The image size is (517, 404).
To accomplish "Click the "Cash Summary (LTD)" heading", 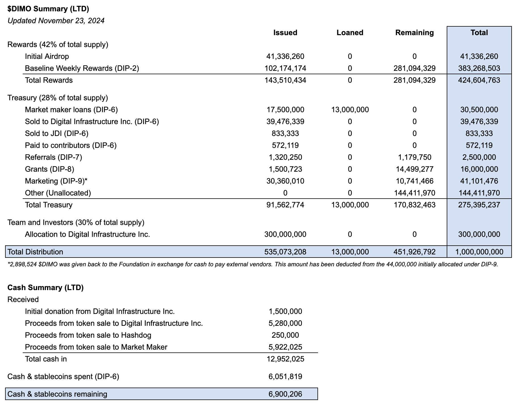I will click(45, 288).
